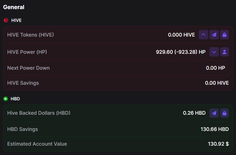Click the General section heading

click(x=14, y=7)
